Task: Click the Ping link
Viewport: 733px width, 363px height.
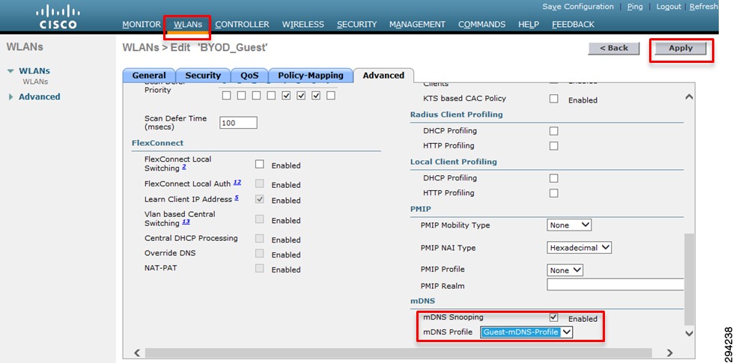Action: pos(635,7)
